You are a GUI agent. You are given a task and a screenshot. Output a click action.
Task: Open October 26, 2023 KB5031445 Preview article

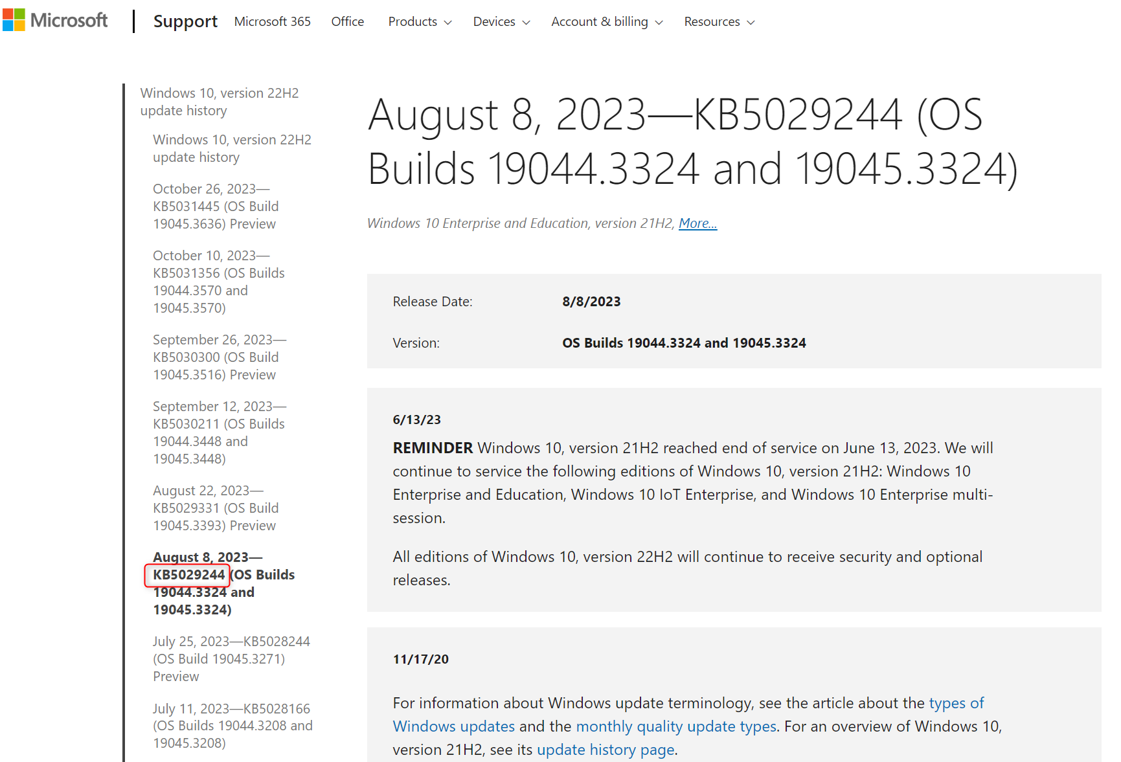coord(216,206)
